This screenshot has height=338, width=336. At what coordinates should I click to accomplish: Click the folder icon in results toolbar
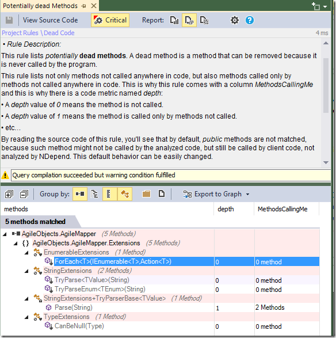tap(146, 194)
